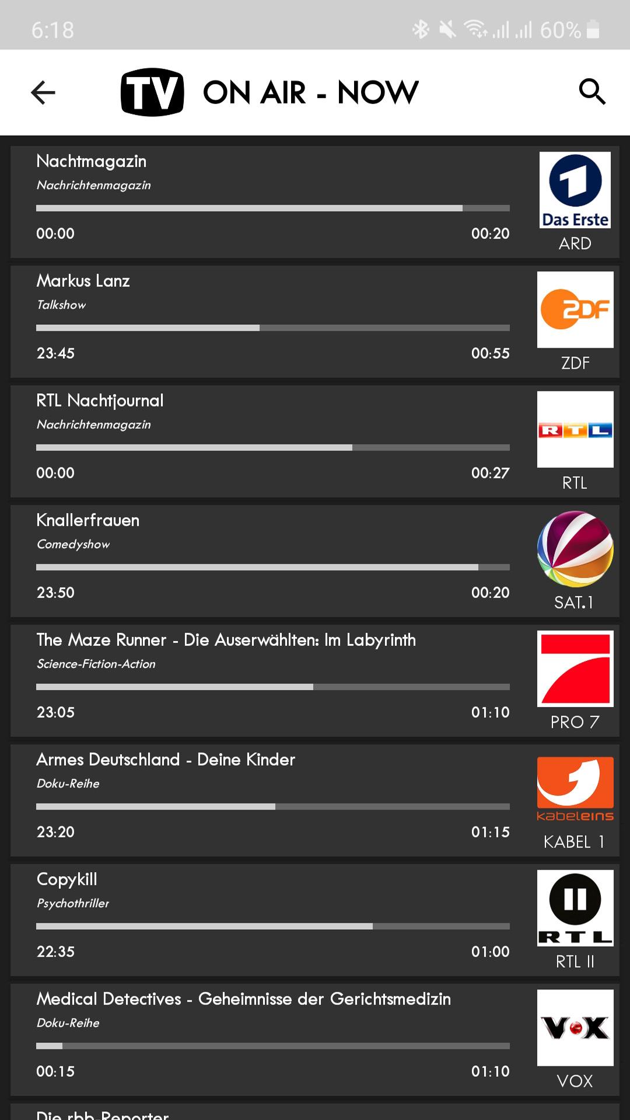
Task: Open the search magnifier icon
Action: 591,92
